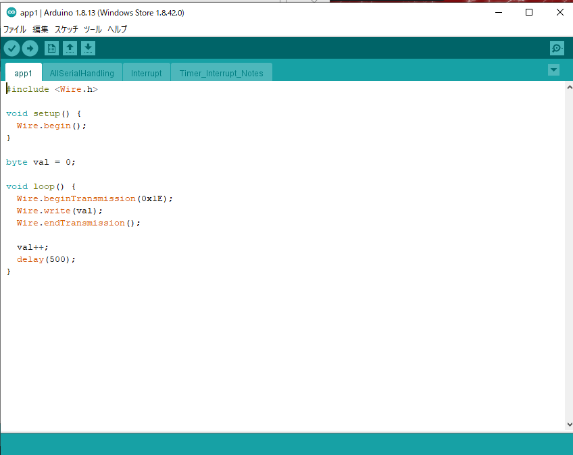Click the editor scrollbar down arrow
The width and height of the screenshot is (573, 455).
point(568,424)
